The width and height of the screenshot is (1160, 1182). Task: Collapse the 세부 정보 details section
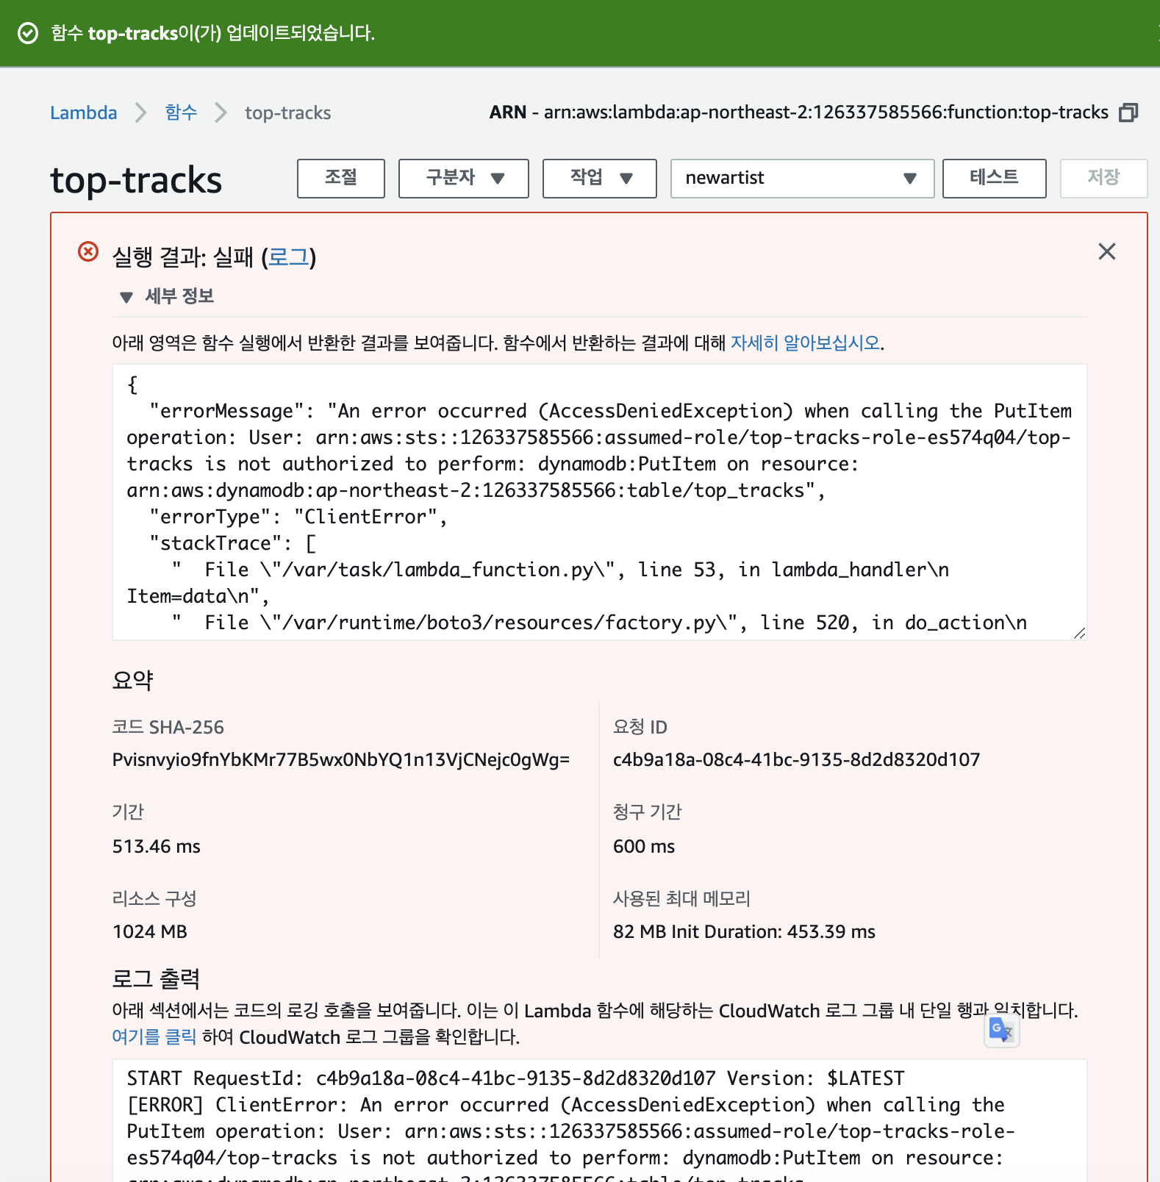166,296
